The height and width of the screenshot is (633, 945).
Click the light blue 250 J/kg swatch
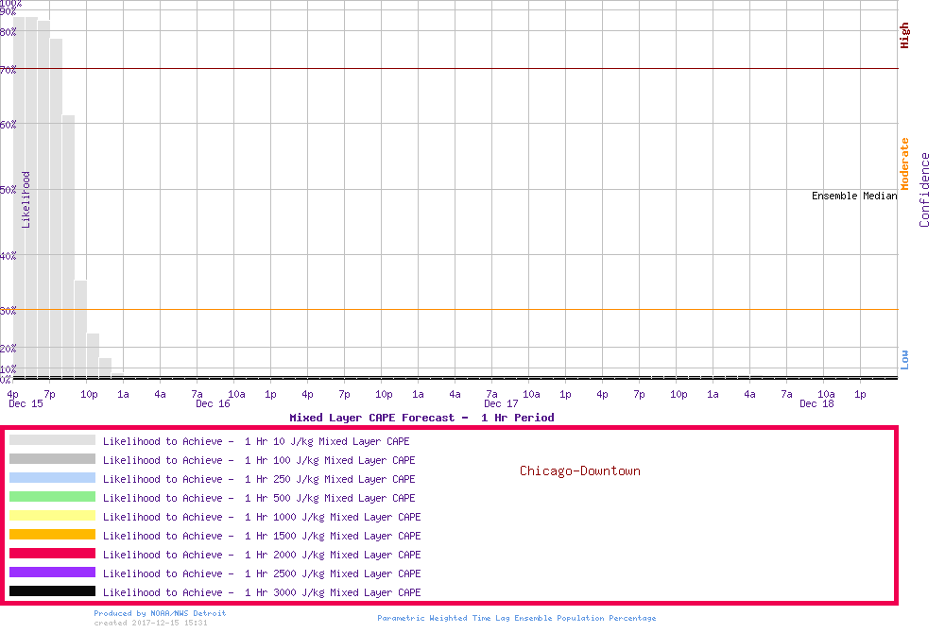click(x=52, y=478)
